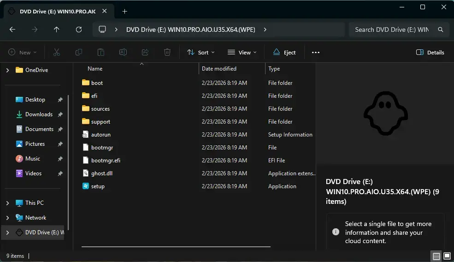Viewport: 454px width, 262px height.
Task: Click the Cut scissors icon
Action: [57, 52]
